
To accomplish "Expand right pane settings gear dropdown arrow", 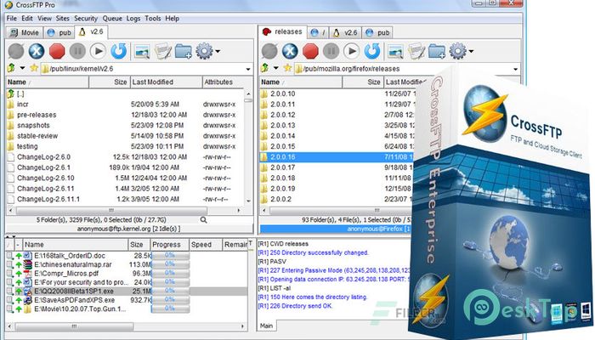I will tap(471, 51).
